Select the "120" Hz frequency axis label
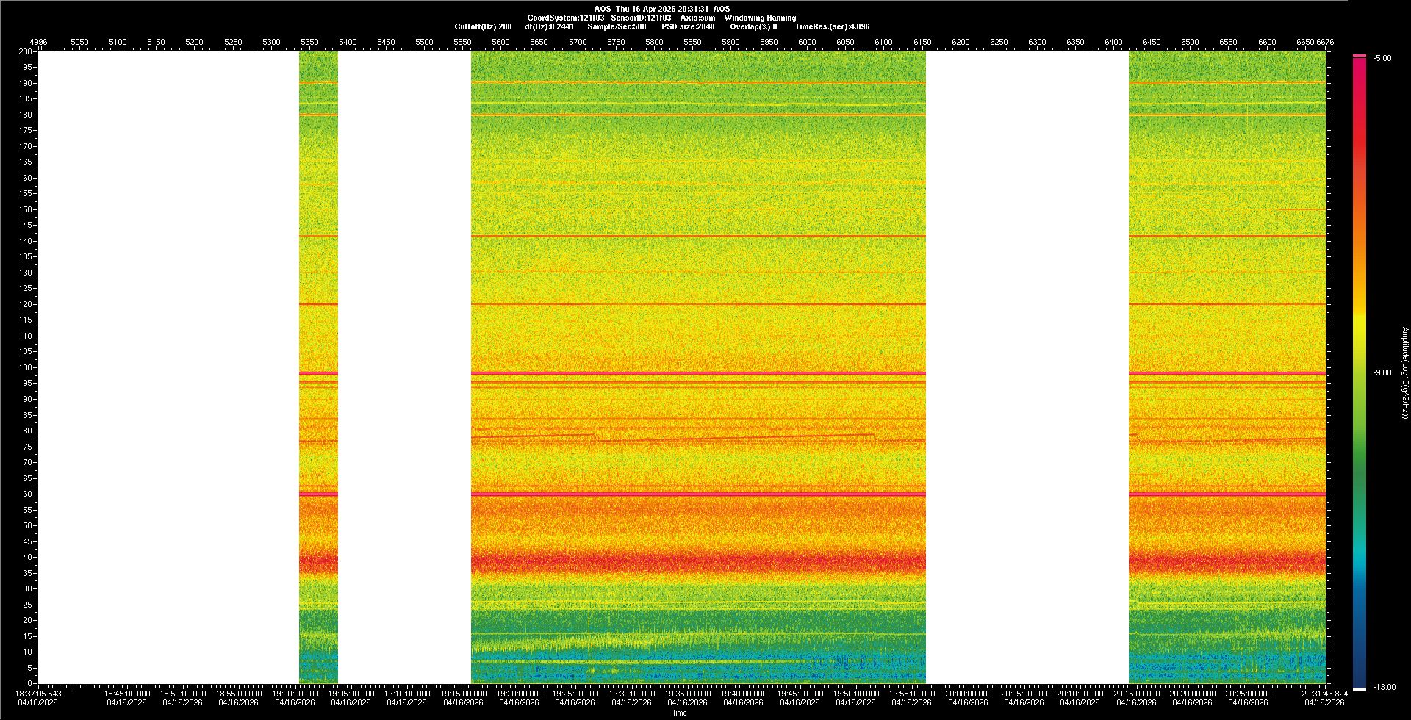 point(26,304)
